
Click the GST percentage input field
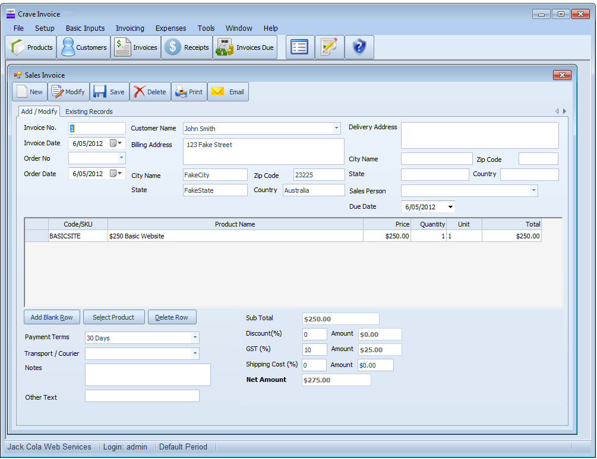click(x=314, y=350)
